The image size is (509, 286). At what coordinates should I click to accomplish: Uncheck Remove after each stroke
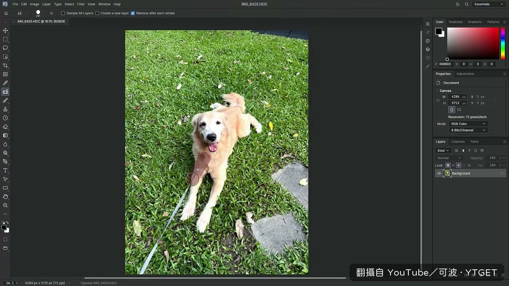pyautogui.click(x=133, y=13)
